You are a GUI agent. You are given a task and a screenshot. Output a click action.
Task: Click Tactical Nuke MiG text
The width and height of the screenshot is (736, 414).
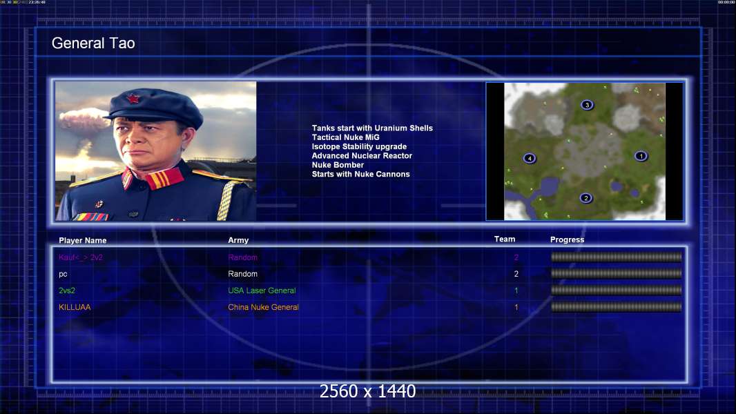(x=345, y=137)
